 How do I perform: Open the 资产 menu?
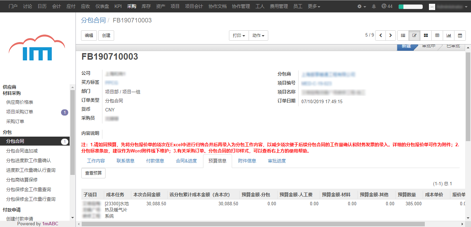(x=161, y=6)
